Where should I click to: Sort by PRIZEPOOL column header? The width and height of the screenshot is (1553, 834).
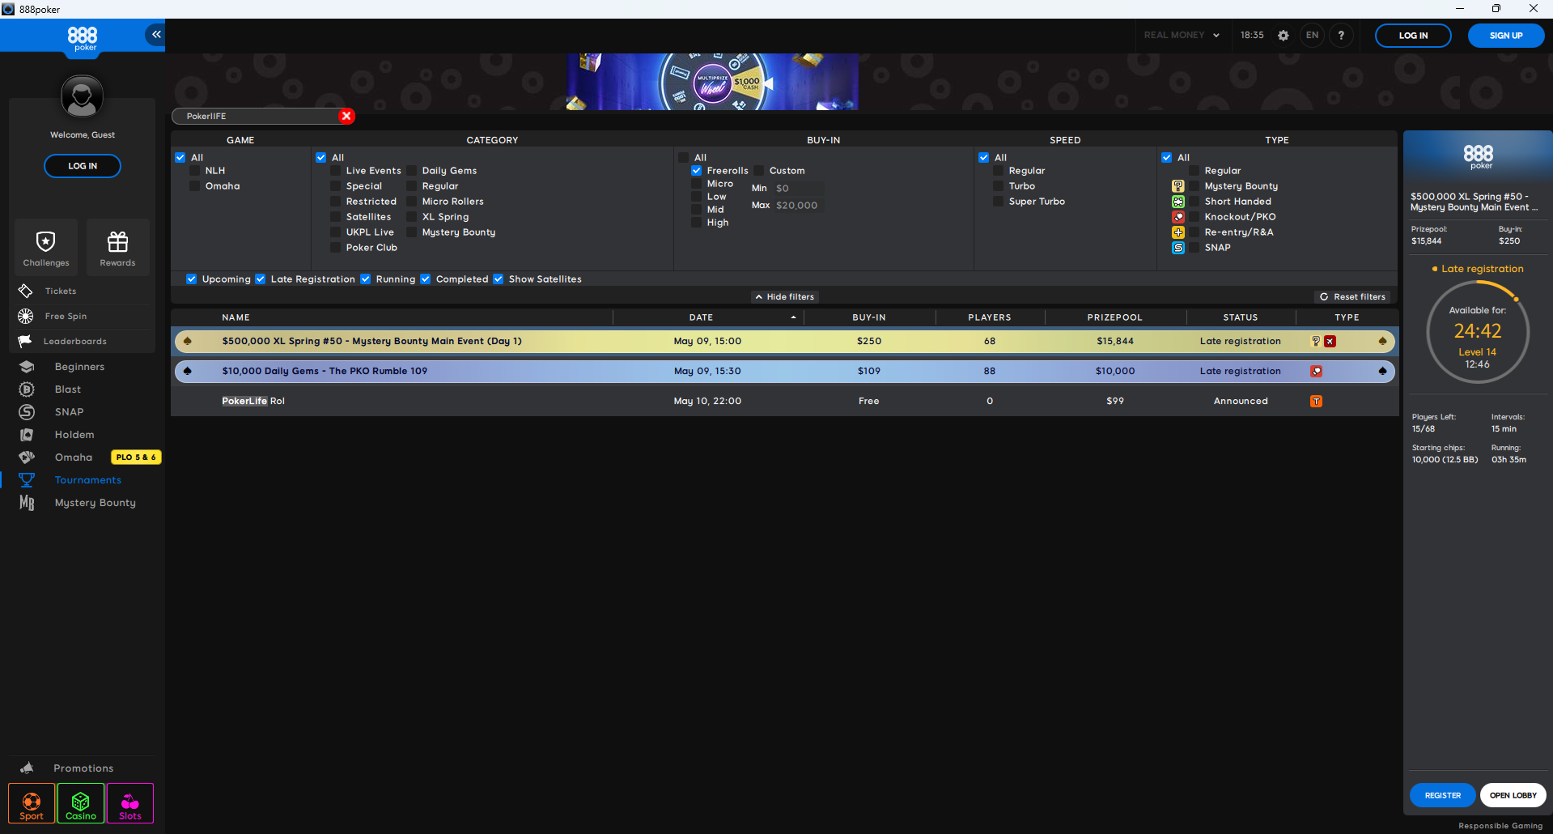[1115, 317]
